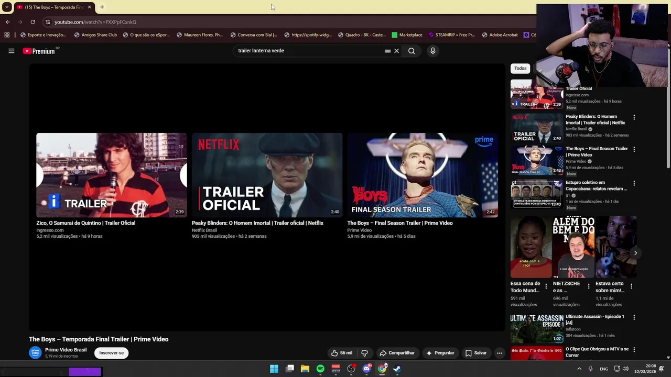The height and width of the screenshot is (377, 671).
Task: Select the Todos filter chip
Action: (x=520, y=68)
